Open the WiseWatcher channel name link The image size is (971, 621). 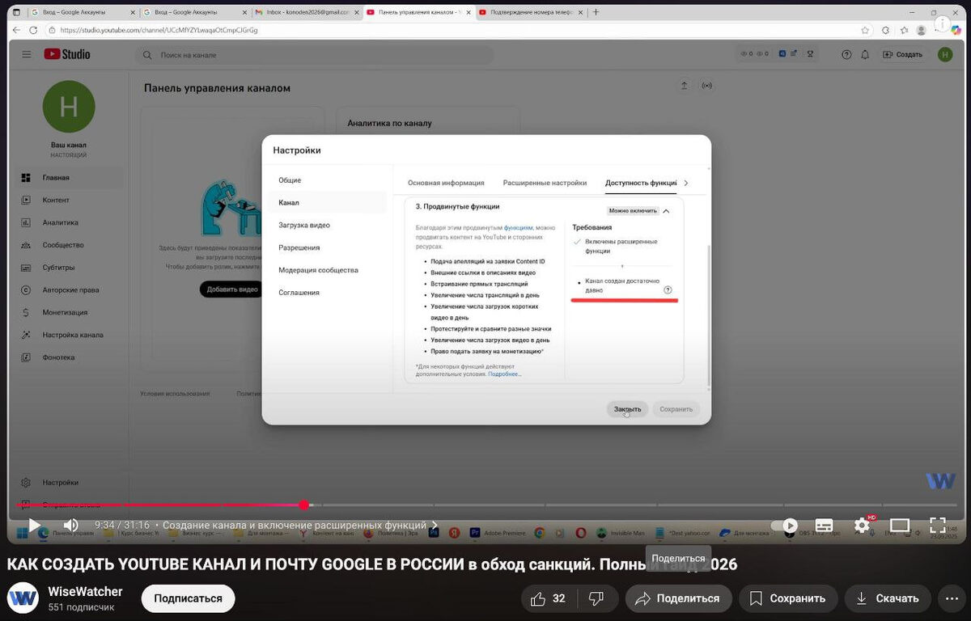pyautogui.click(x=85, y=591)
